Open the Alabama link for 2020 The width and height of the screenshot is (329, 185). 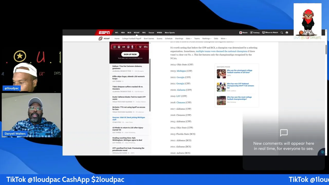[181, 90]
